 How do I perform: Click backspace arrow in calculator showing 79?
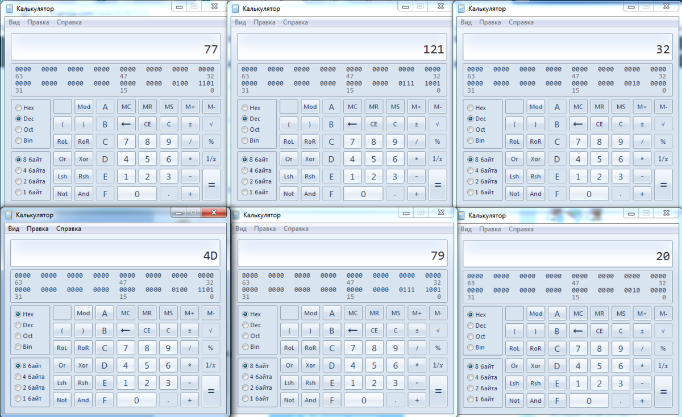pyautogui.click(x=353, y=330)
